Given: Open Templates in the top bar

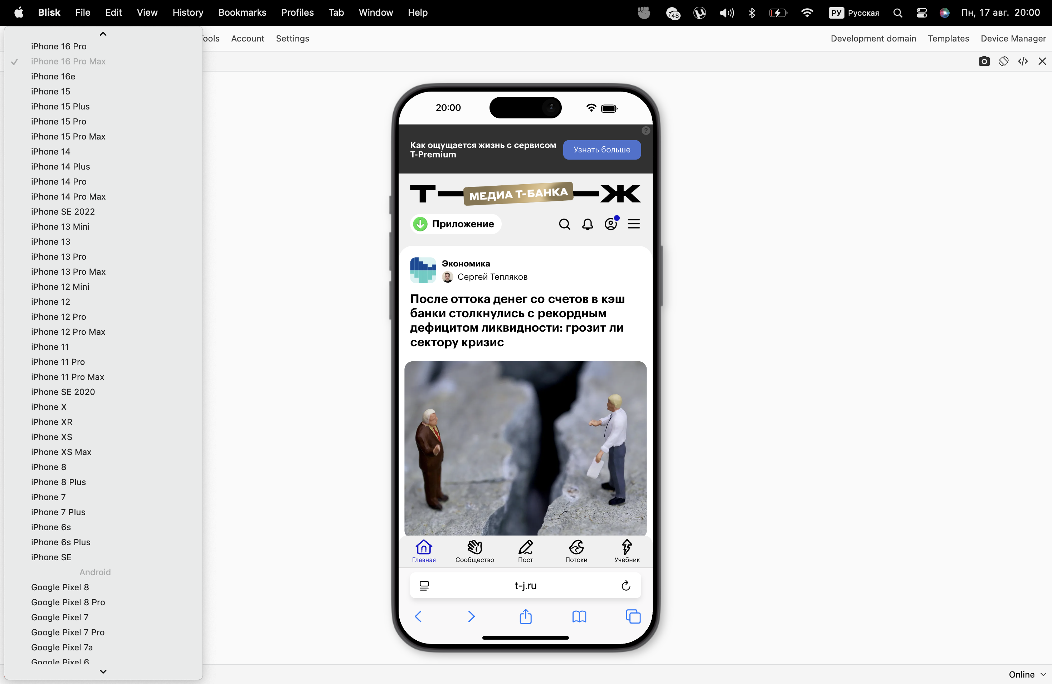Looking at the screenshot, I should [948, 38].
